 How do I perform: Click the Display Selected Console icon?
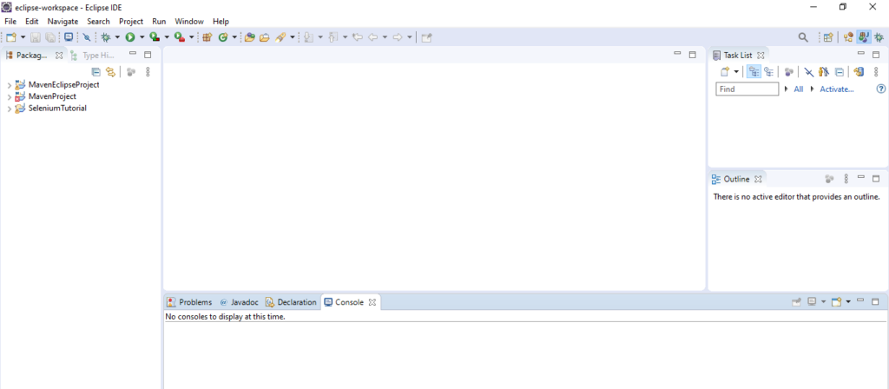812,301
